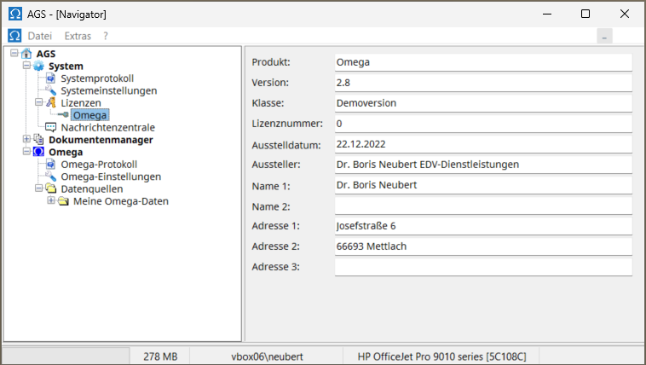Click the empty Adresse 3 field
Viewport: 646px width, 365px height.
coord(482,267)
